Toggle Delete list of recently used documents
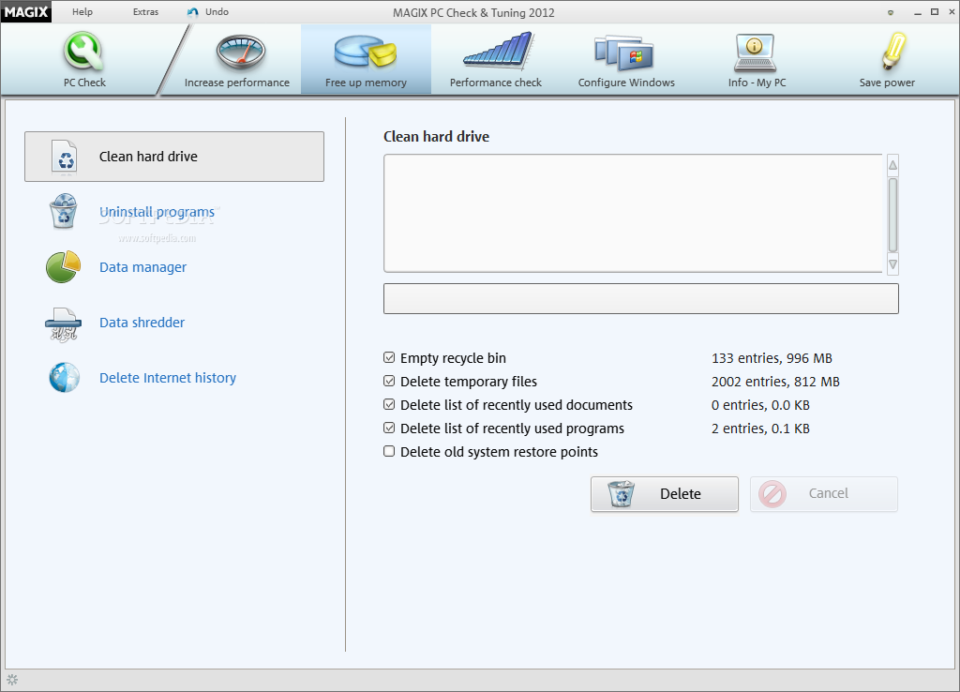This screenshot has height=692, width=960. (389, 404)
